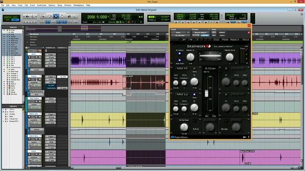Click the X-Over frequency fader
This screenshot has width=305, height=171.
pyautogui.click(x=206, y=93)
